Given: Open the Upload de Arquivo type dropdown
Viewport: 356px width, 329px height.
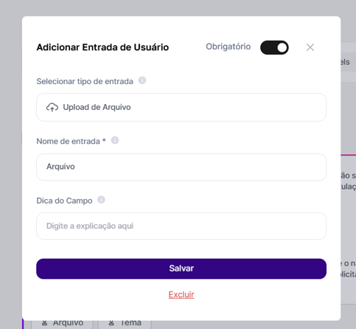Looking at the screenshot, I should pyautogui.click(x=181, y=107).
